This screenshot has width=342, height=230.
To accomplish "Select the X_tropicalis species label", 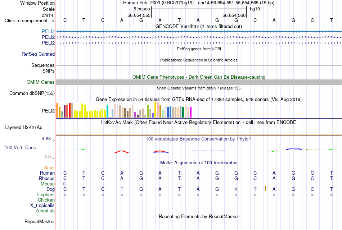I will pyautogui.click(x=42, y=206).
